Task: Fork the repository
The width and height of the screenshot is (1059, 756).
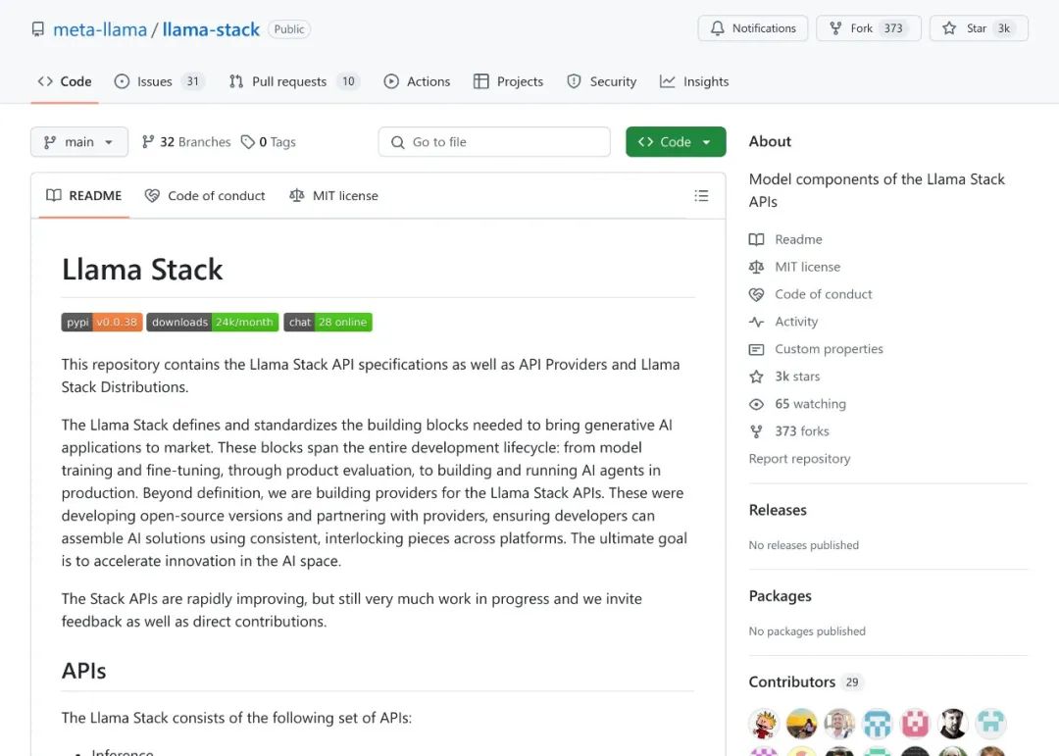Action: 852,28
